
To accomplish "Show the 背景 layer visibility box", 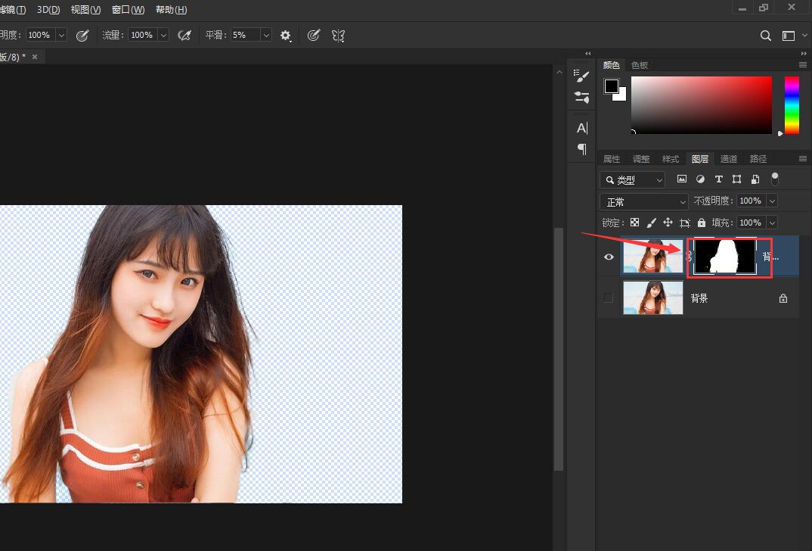I will (x=609, y=298).
